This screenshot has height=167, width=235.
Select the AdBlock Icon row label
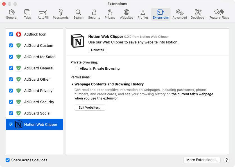35,34
